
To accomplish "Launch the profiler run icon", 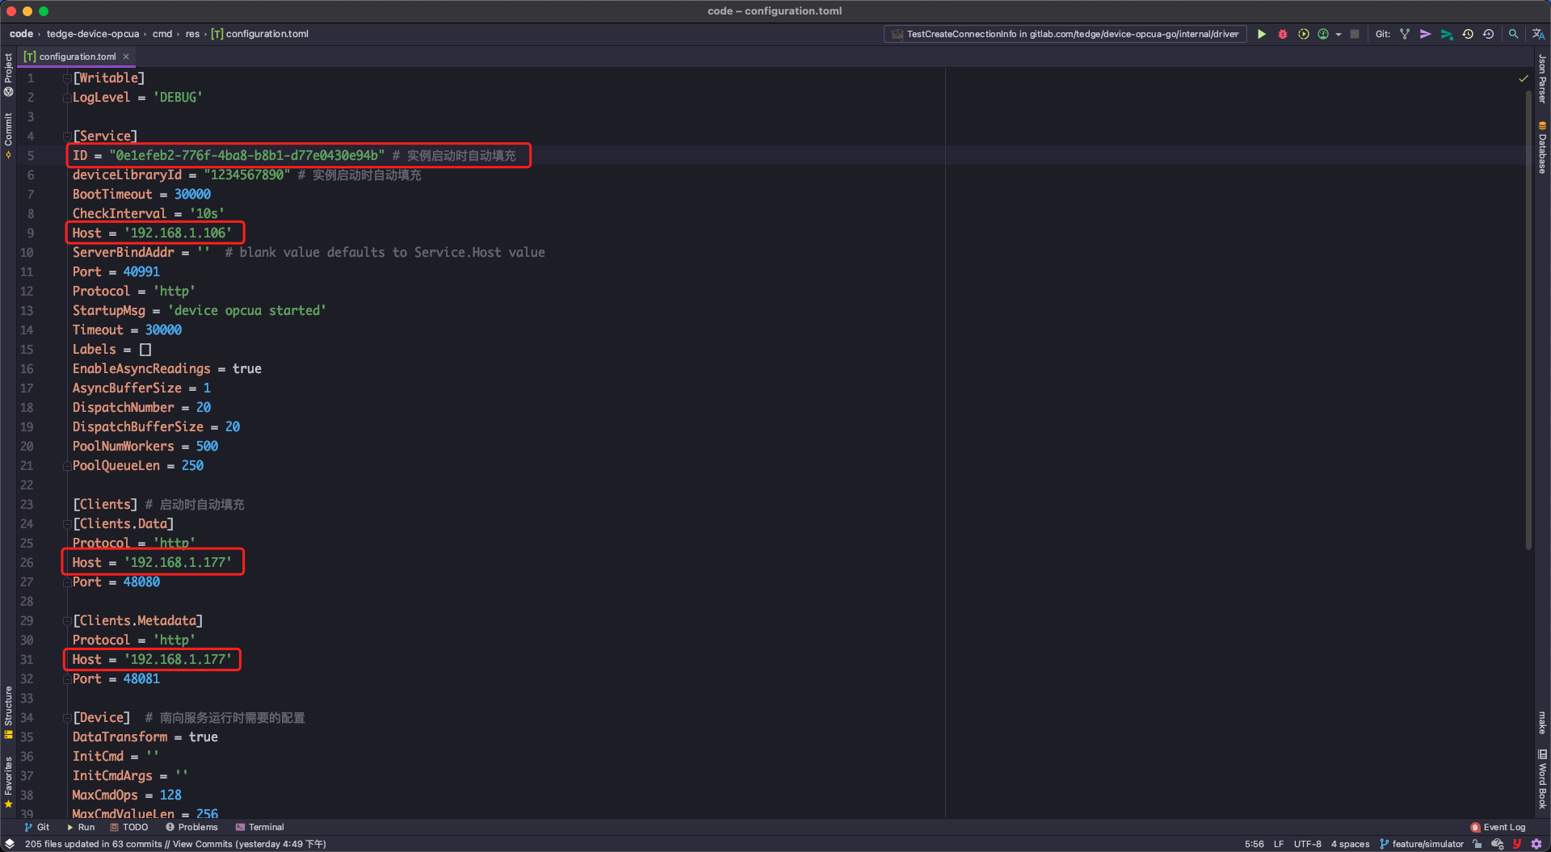I will (x=1323, y=34).
